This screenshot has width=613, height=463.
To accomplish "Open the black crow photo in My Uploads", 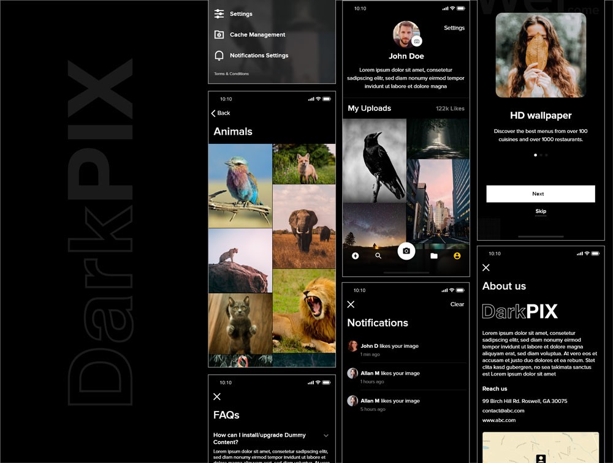I will pyautogui.click(x=374, y=160).
